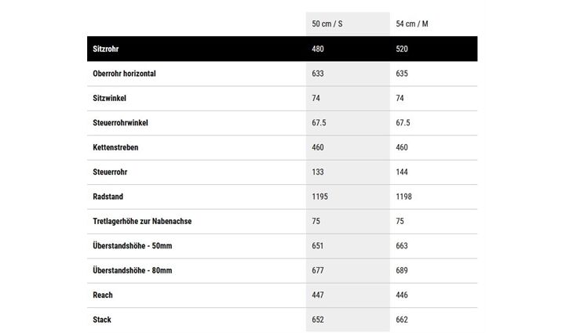The height and width of the screenshot is (333, 573).
Task: Click the Steuerrohr row label
Action: (110, 172)
